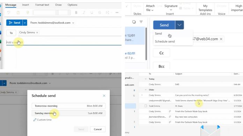Expand From toddsimms@outlook.com dropdown in top compose pane

[x=73, y=23]
